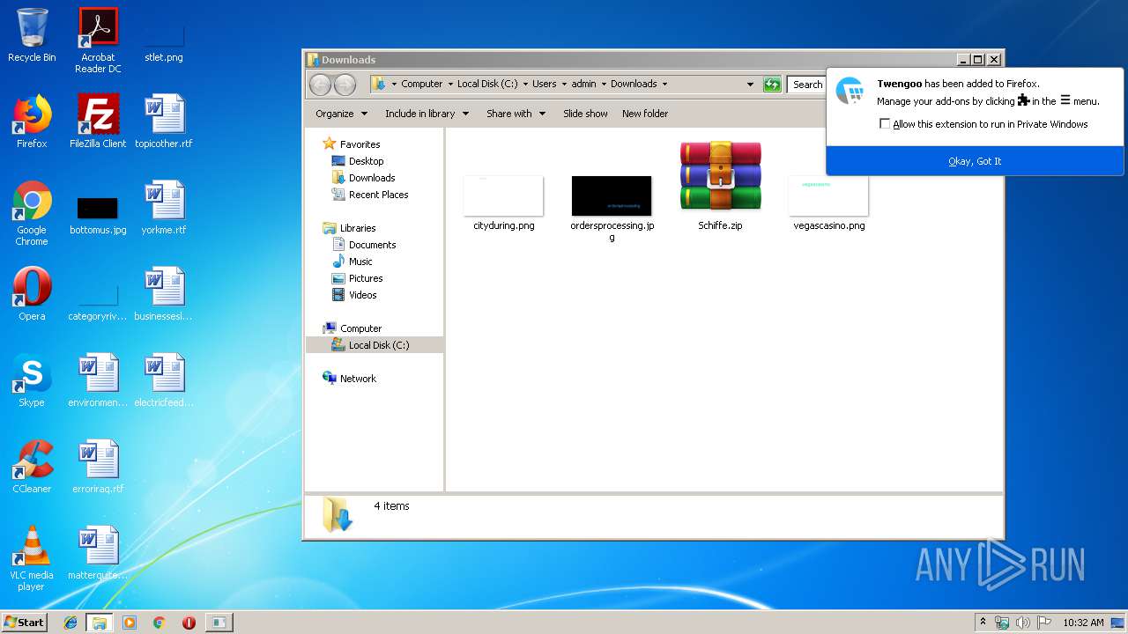Open the Recycle Bin desktop icon
1128x634 pixels.
pyautogui.click(x=32, y=35)
